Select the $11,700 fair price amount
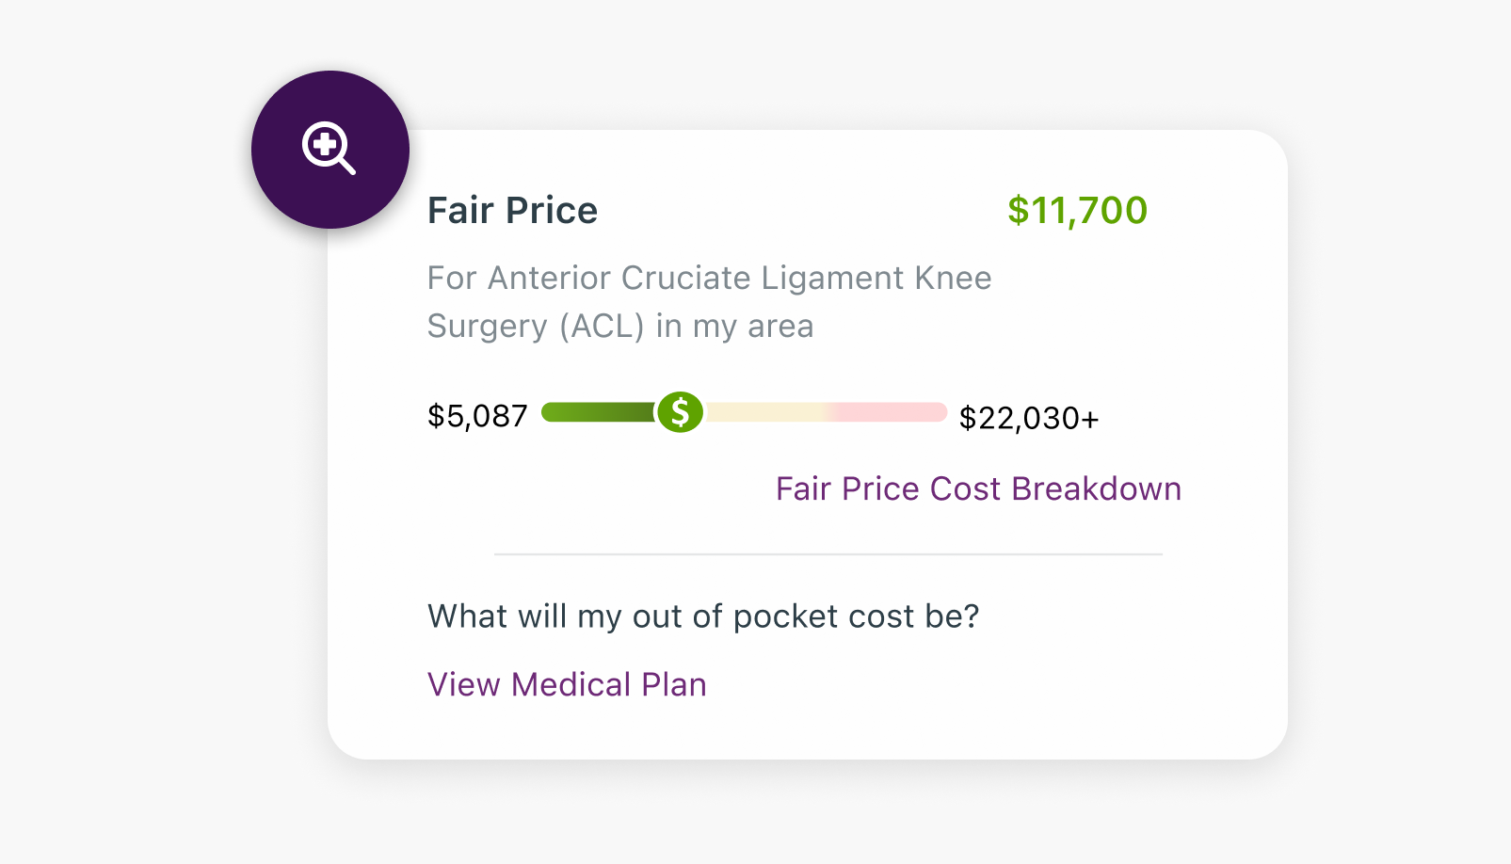Image resolution: width=1511 pixels, height=864 pixels. 1077,210
